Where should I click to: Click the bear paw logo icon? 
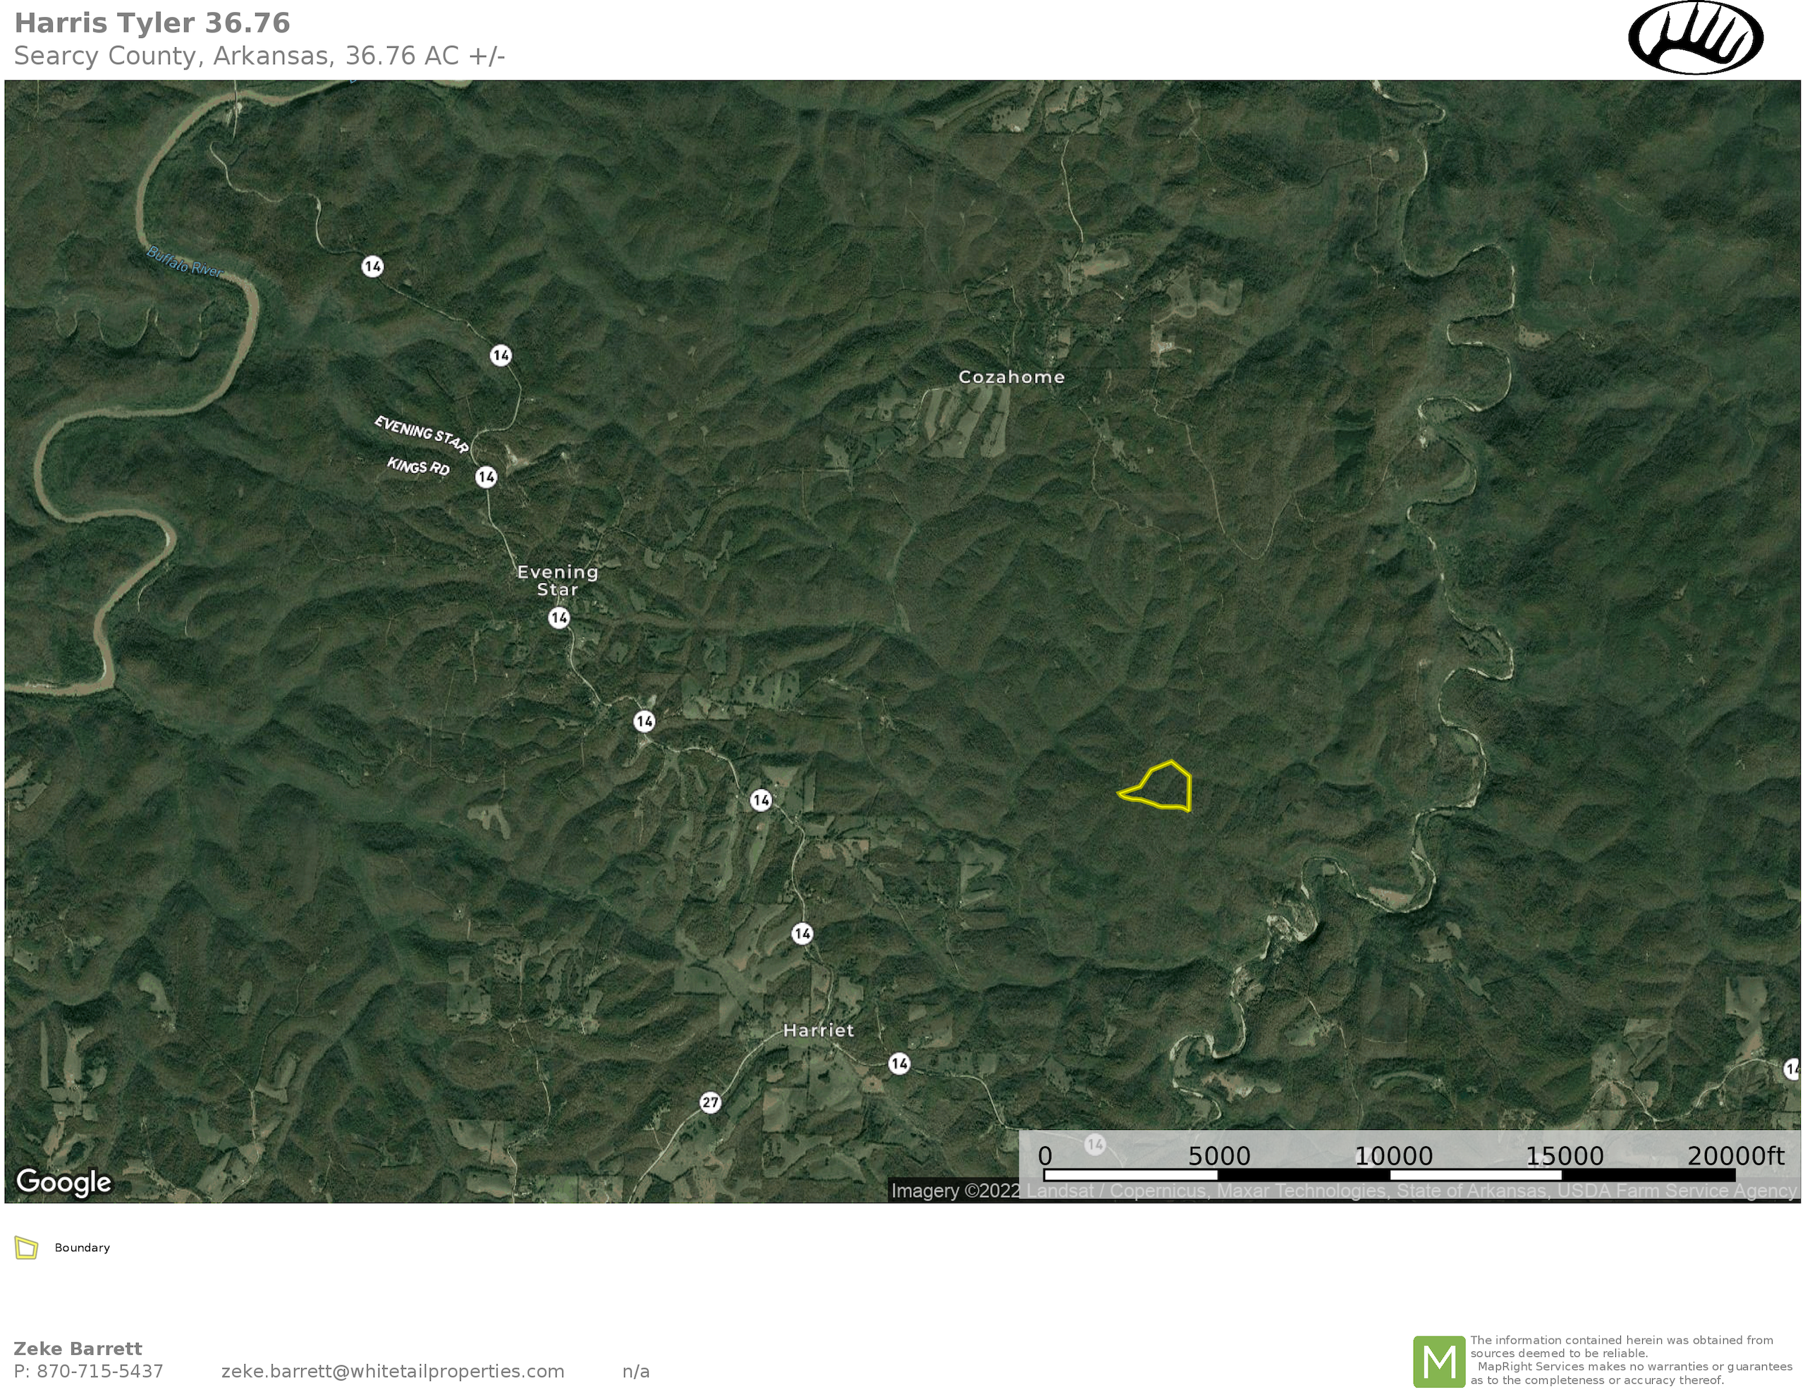(x=1695, y=39)
